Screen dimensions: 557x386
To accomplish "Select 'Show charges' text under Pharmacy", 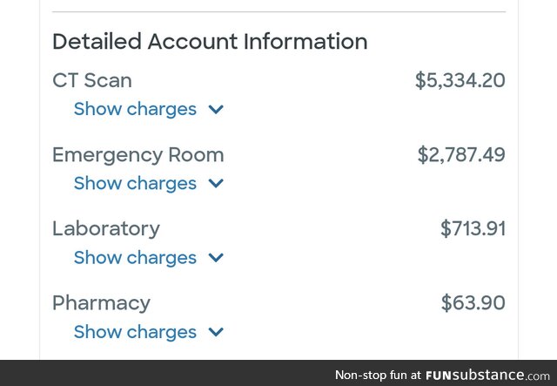I will [135, 331].
